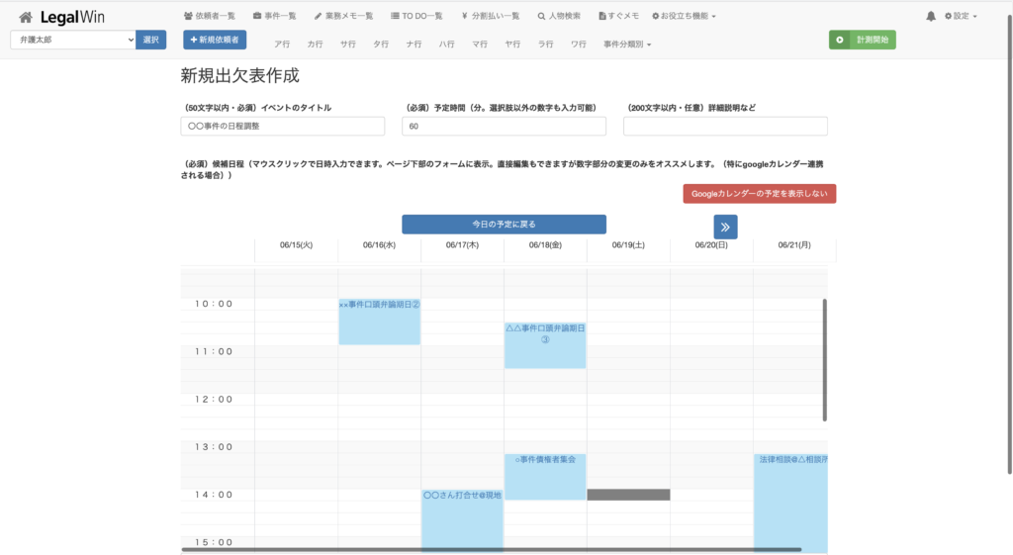The height and width of the screenshot is (555, 1013).
Task: Click the LegalWin home icon
Action: [26, 17]
